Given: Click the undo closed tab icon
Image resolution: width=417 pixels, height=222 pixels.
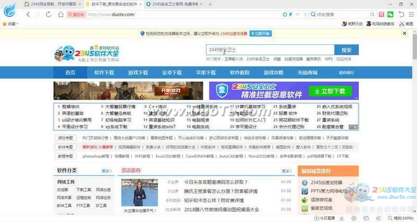Looking at the screenshot, I should [401, 15].
